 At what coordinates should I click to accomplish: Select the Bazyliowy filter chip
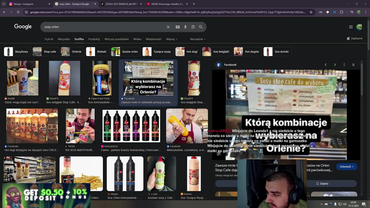click(17, 52)
